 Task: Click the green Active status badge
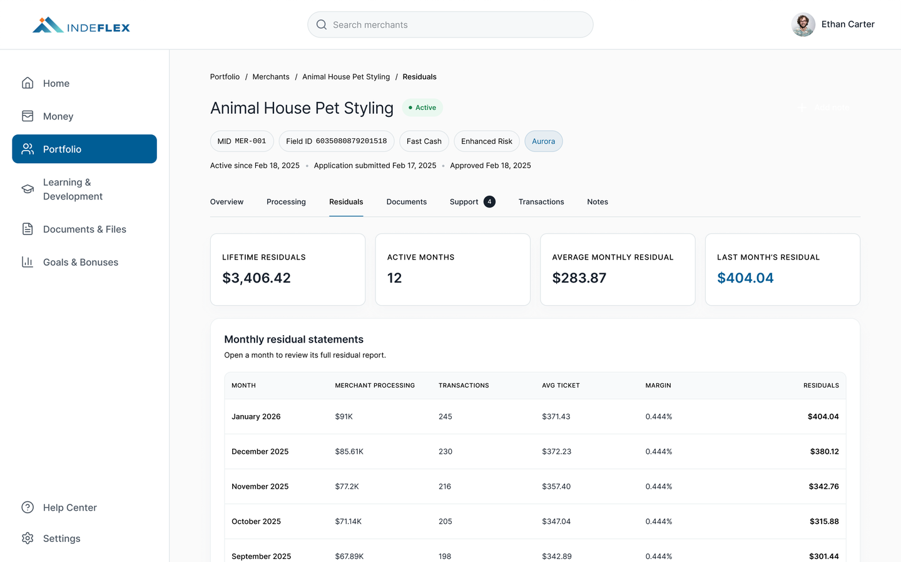(422, 108)
